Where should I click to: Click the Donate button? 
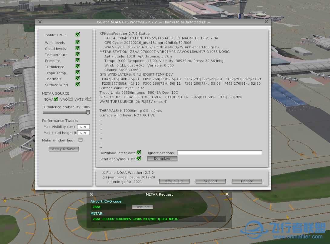[x=247, y=181]
